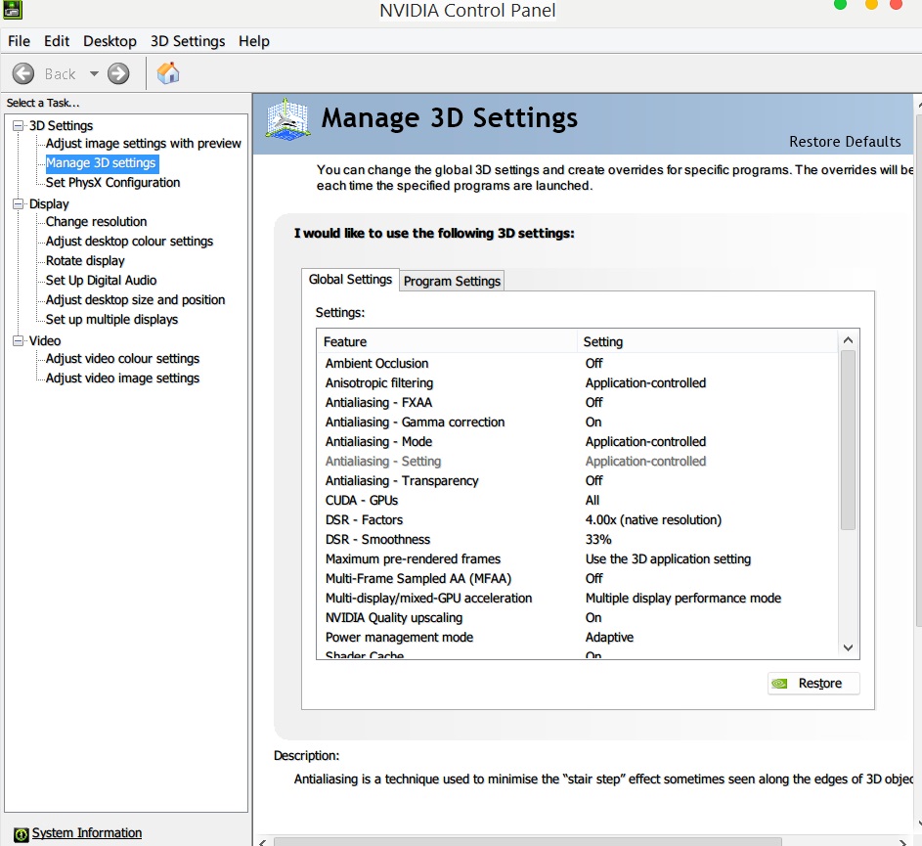Image resolution: width=922 pixels, height=846 pixels.
Task: Select the CUDA - GPUs row
Action: 579,501
